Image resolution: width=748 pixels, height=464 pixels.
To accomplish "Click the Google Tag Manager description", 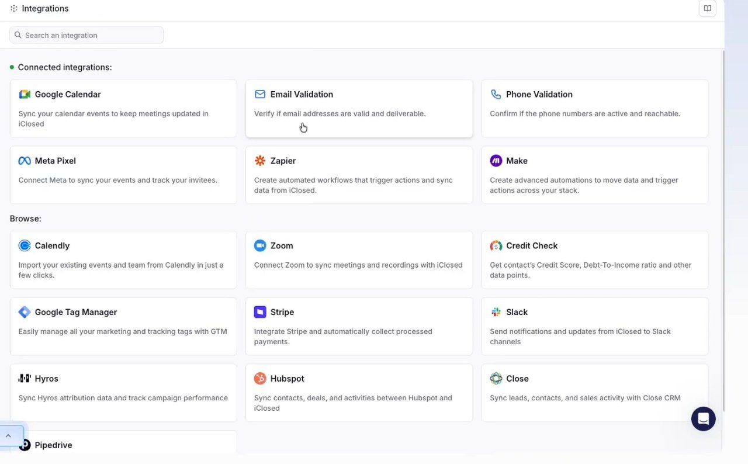I will point(123,331).
